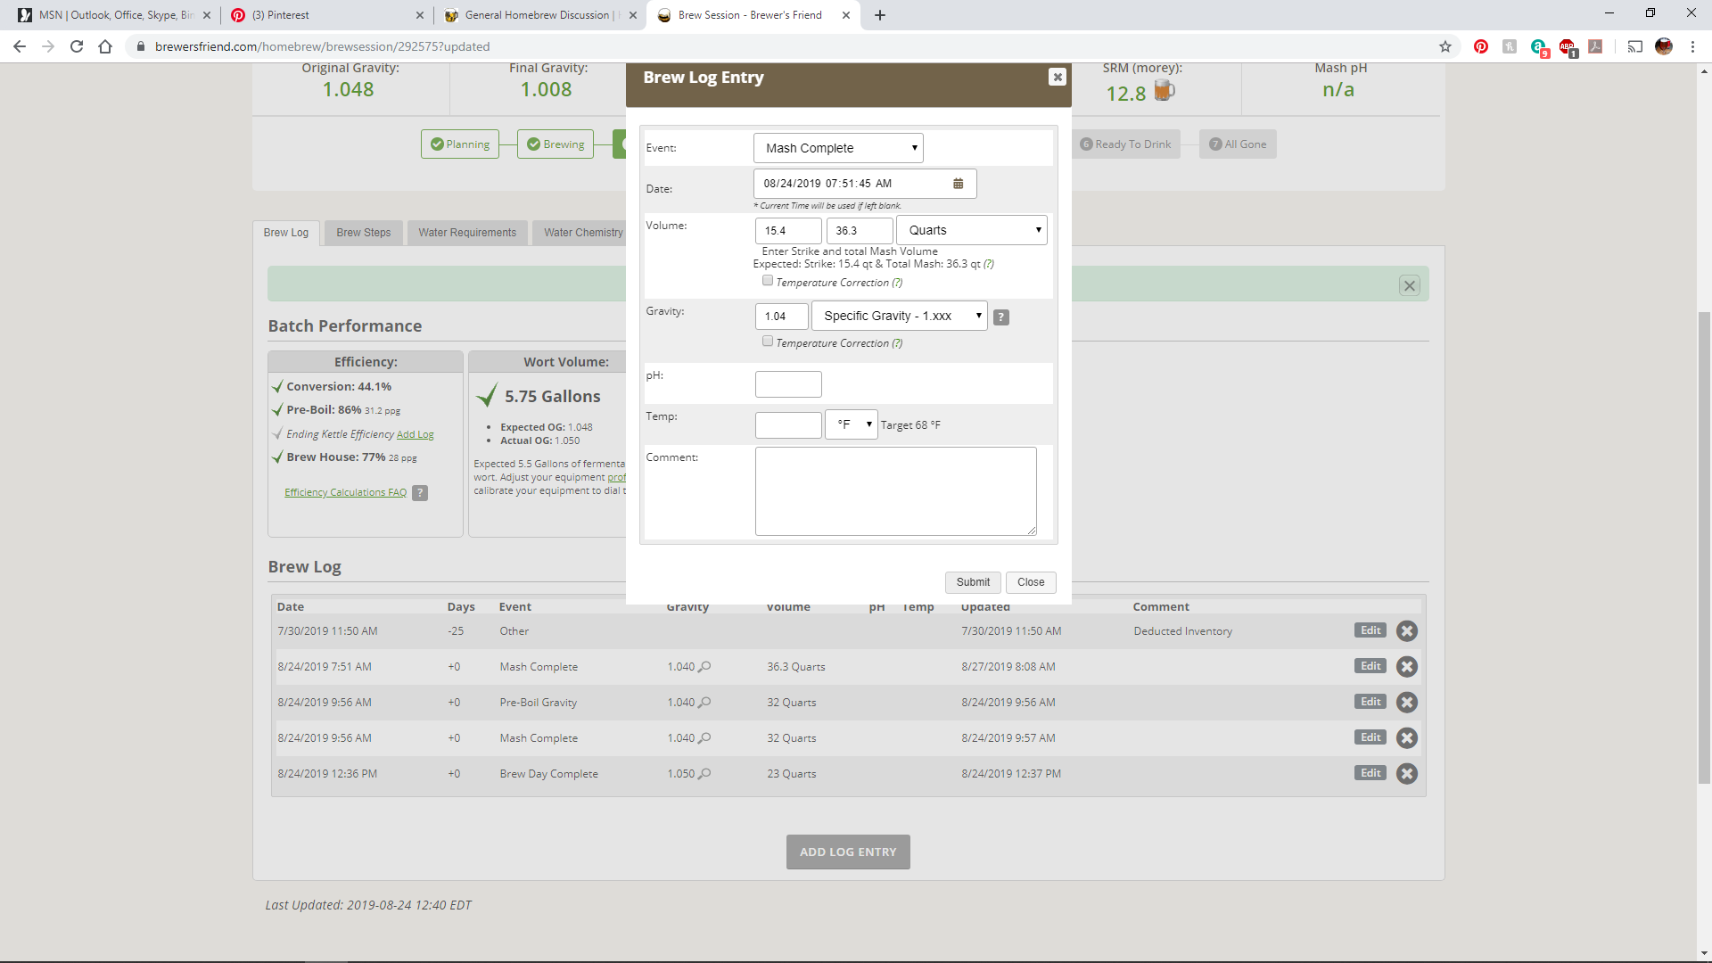Open the Event dropdown showing Mash Complete

click(x=837, y=148)
